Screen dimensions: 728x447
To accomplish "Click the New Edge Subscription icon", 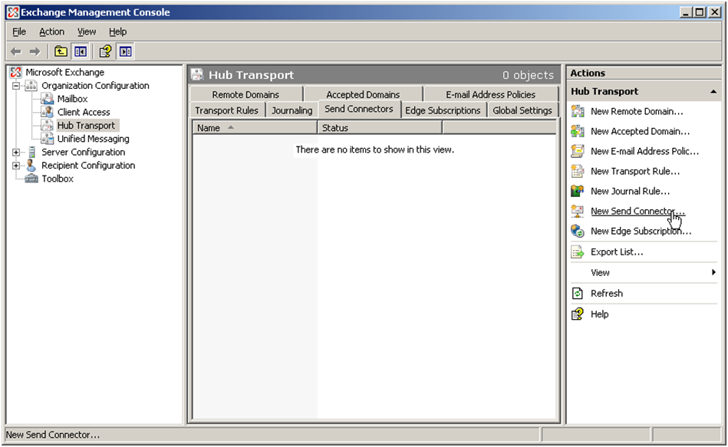I will [x=577, y=231].
